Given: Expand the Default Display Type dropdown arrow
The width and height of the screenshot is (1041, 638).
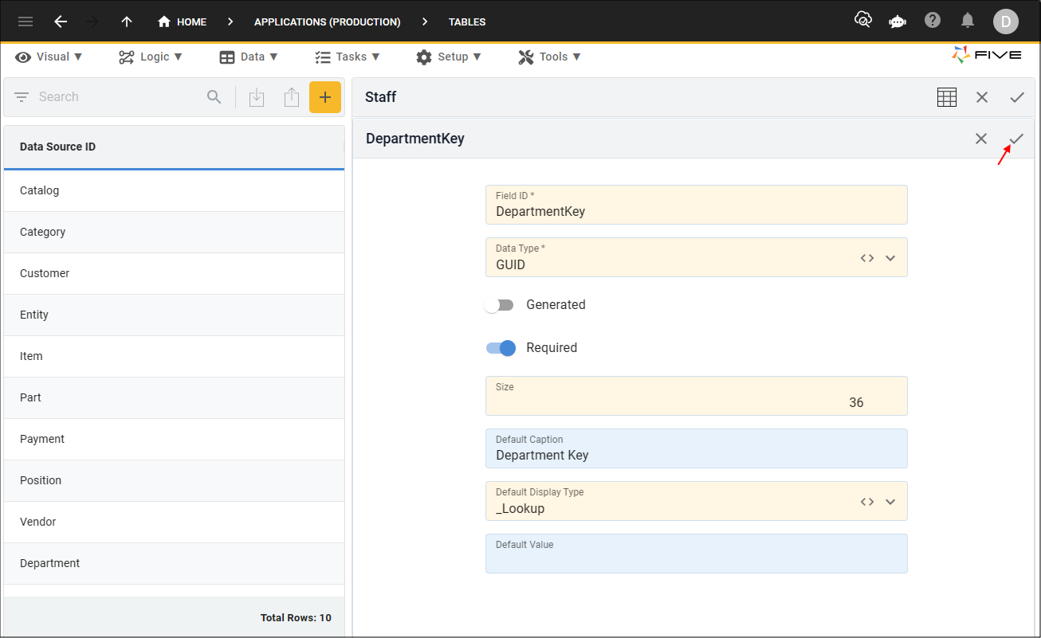Looking at the screenshot, I should tap(891, 502).
